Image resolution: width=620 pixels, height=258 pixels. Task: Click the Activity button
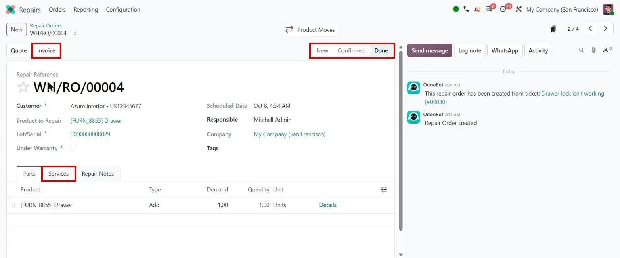pos(538,50)
